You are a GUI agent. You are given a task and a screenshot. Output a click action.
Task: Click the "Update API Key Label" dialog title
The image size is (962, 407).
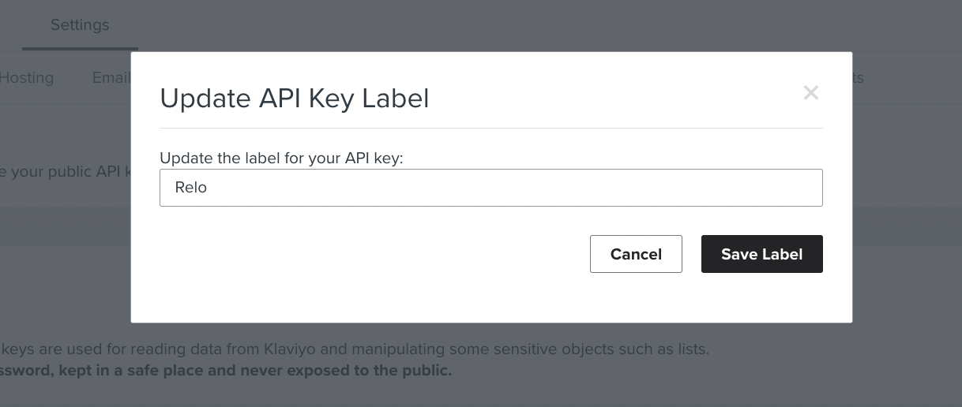(x=294, y=99)
